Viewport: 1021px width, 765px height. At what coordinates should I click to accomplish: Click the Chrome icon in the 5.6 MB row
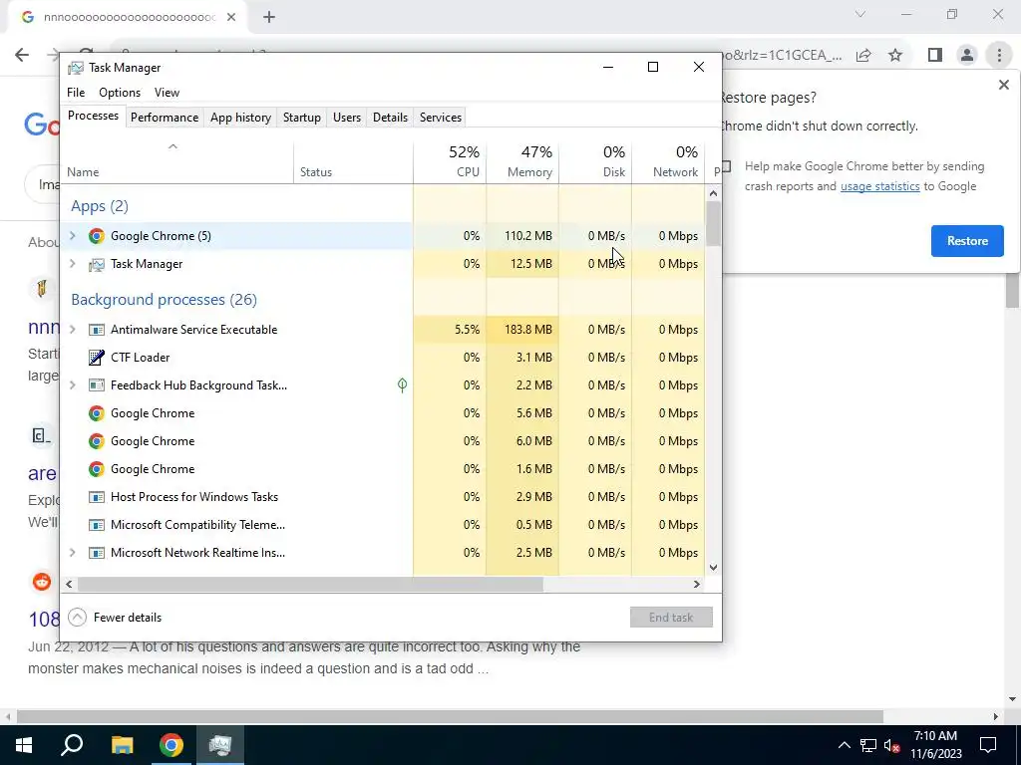tap(97, 413)
